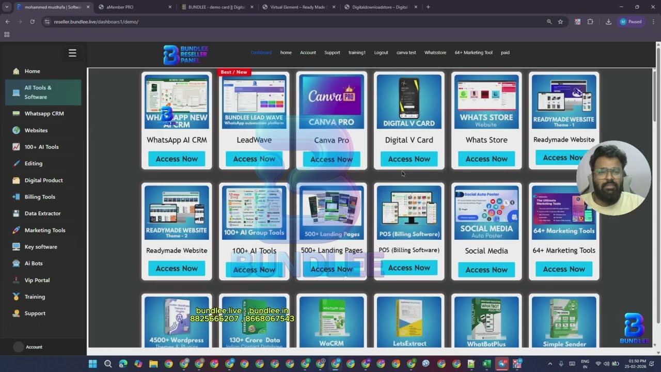
Task: Click the Support person icon
Action: click(16, 313)
